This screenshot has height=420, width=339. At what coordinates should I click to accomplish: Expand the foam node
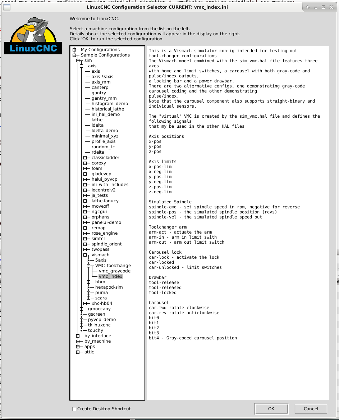coord(85,168)
